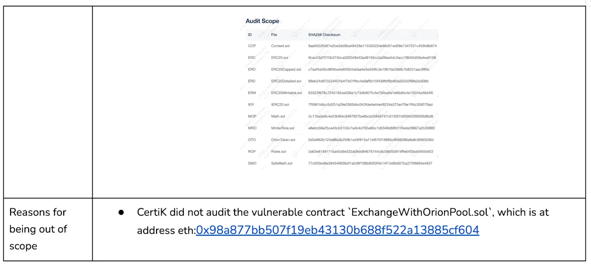Select the Math.sol file entry
Viewport: 591px width, 267px height.
[x=278, y=116]
